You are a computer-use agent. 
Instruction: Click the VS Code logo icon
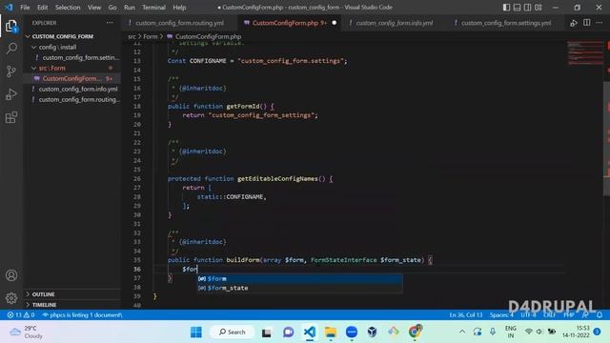pos(9,7)
